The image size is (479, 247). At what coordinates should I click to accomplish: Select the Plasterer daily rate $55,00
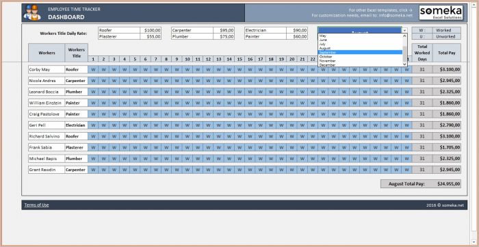(151, 36)
